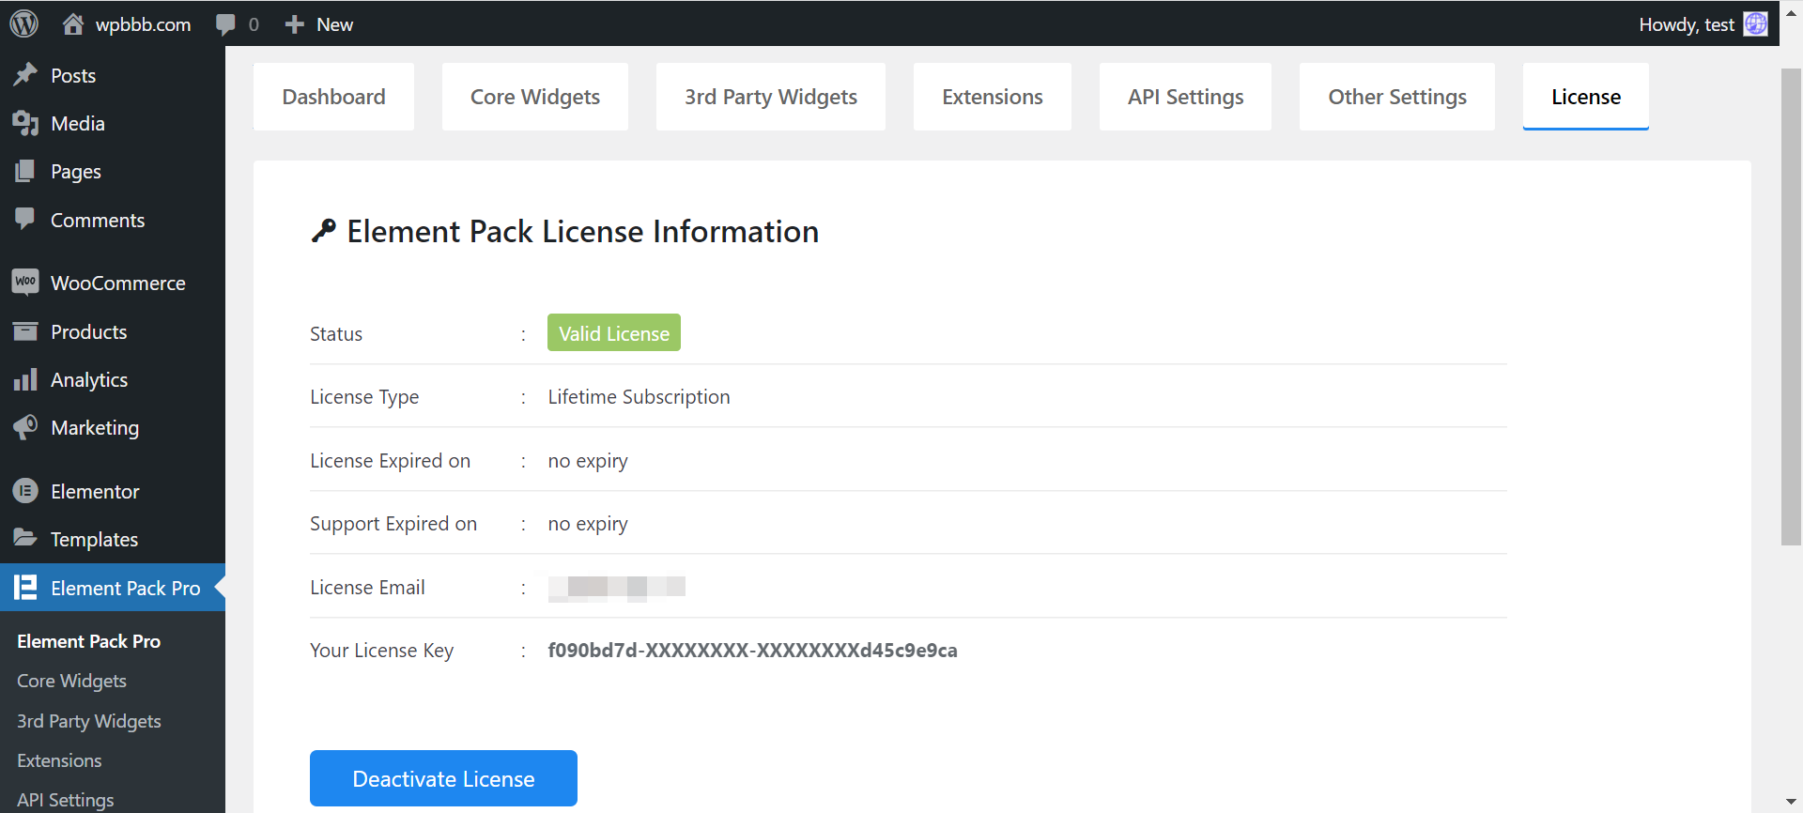Click the Pages icon in sidebar
The height and width of the screenshot is (813, 1803).
coord(25,171)
